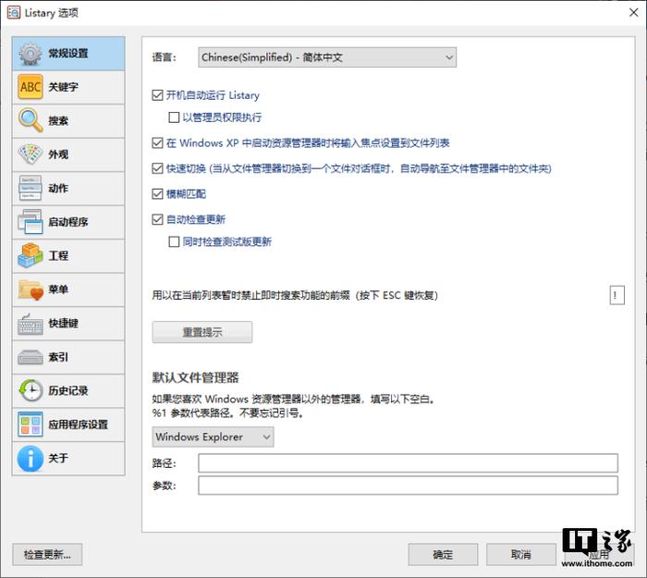Click the 取消 button
The width and height of the screenshot is (647, 578).
[x=520, y=555]
